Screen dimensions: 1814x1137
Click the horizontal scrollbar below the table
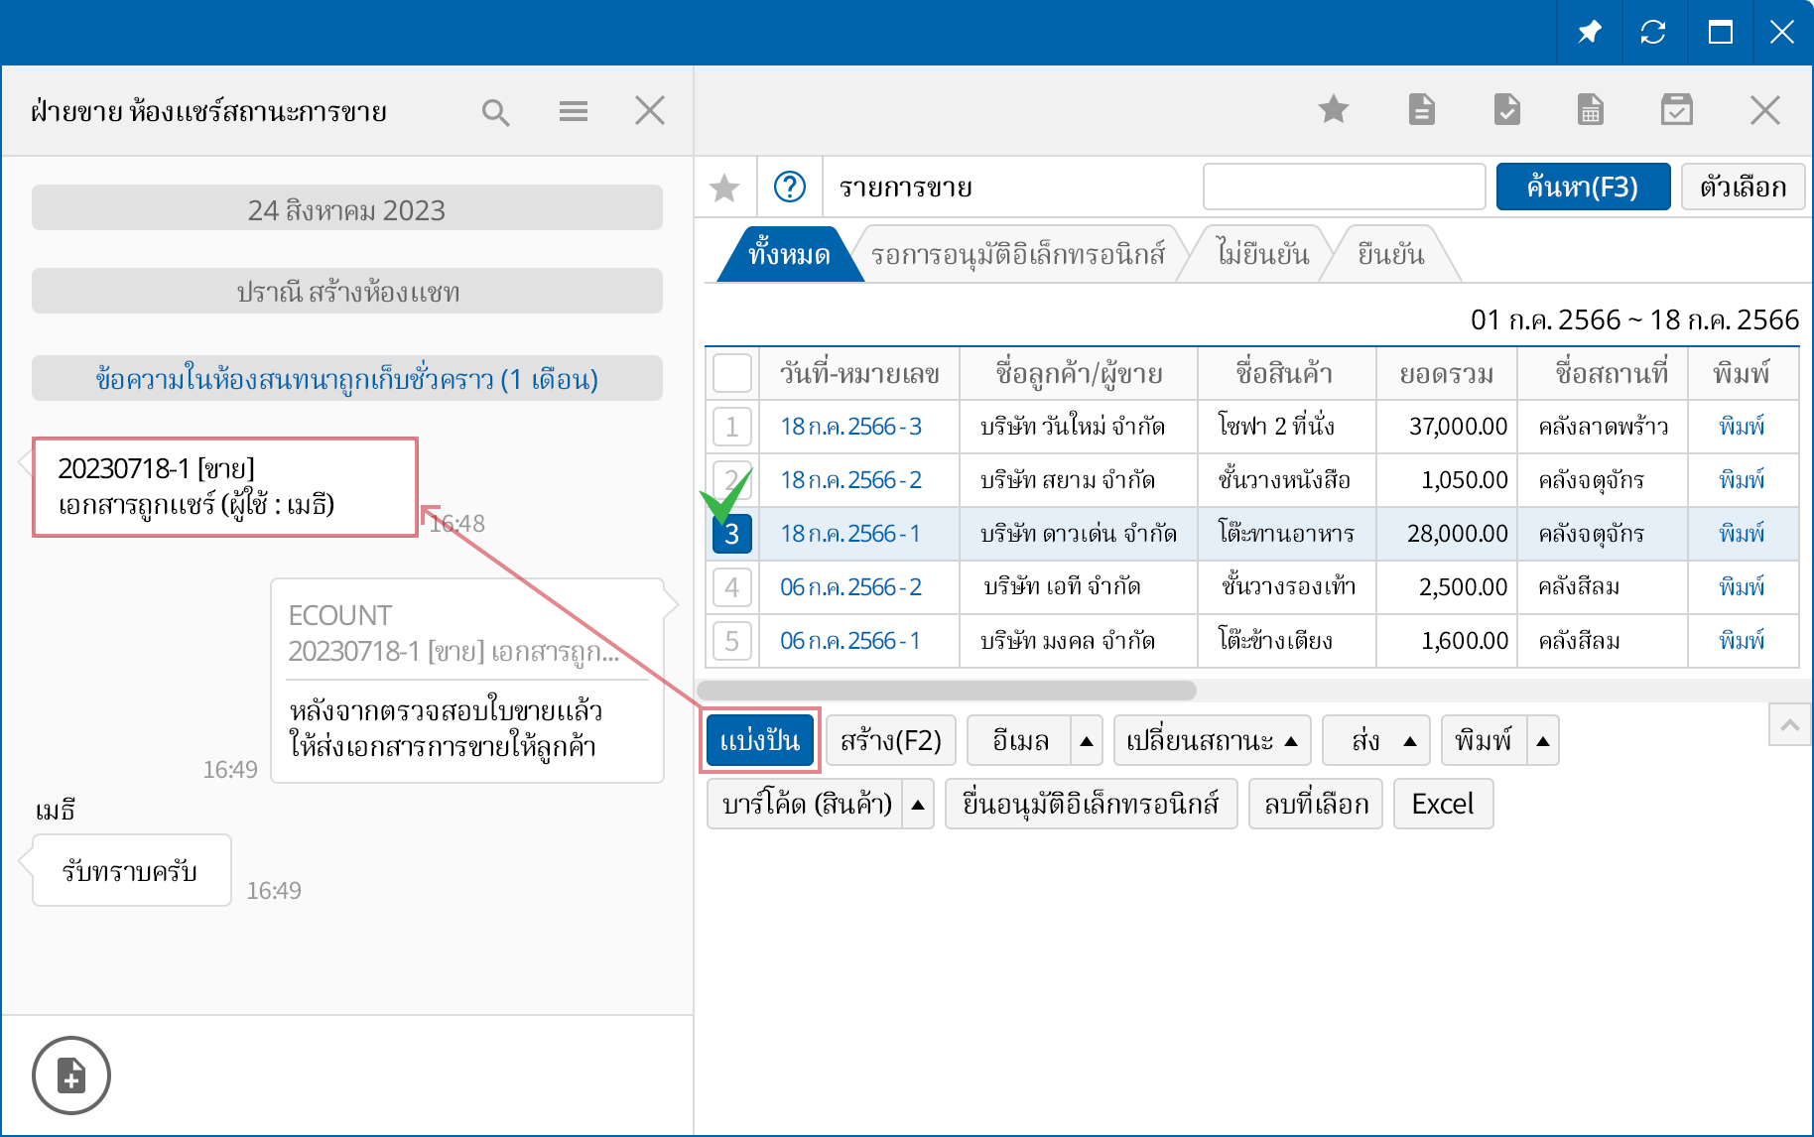tap(947, 690)
